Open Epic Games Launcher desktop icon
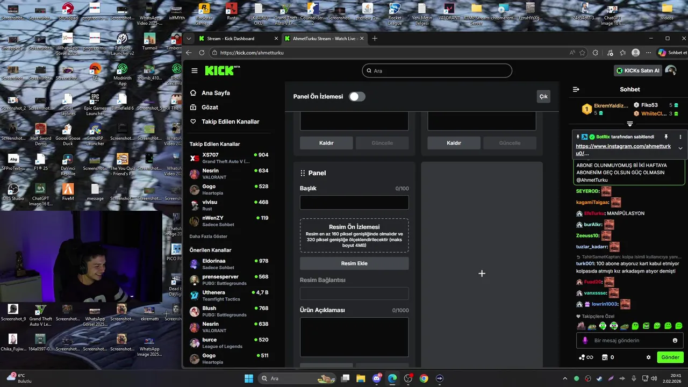The width and height of the screenshot is (688, 387). click(95, 105)
